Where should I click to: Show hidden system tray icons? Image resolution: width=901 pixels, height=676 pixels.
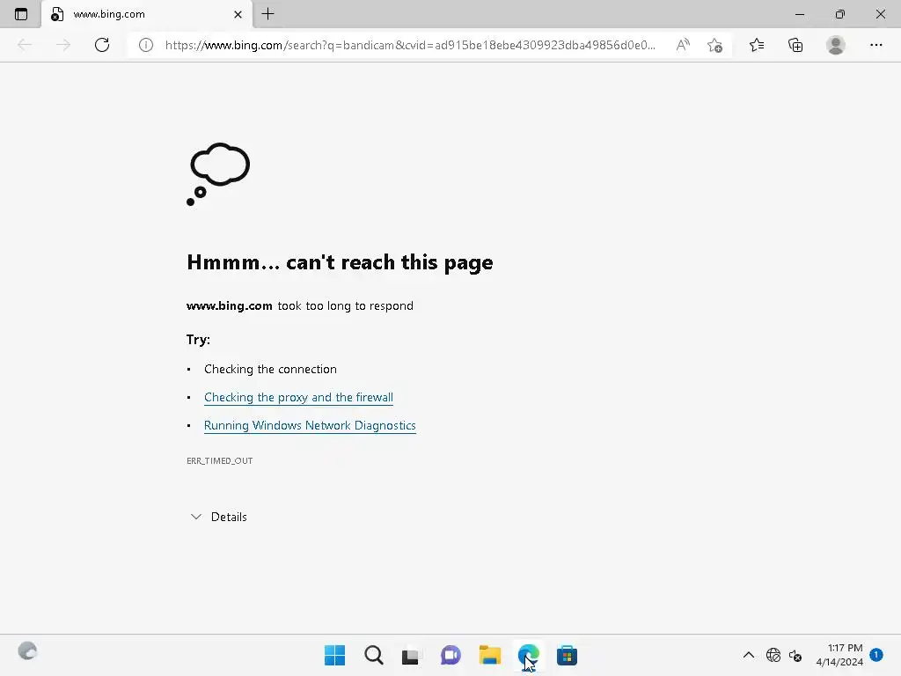(x=748, y=655)
